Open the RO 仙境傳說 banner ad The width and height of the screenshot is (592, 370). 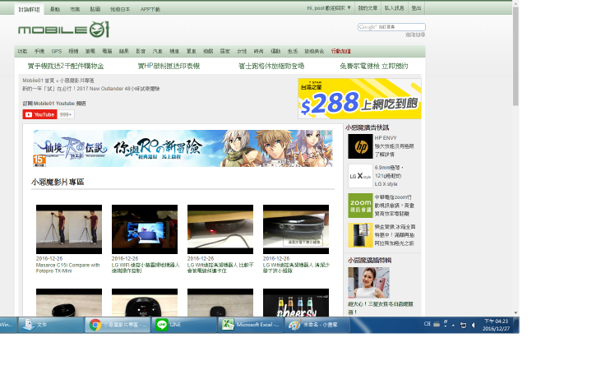pyautogui.click(x=183, y=148)
